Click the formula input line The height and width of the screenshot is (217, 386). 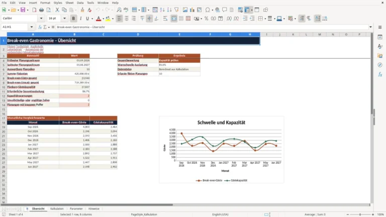pos(212,27)
